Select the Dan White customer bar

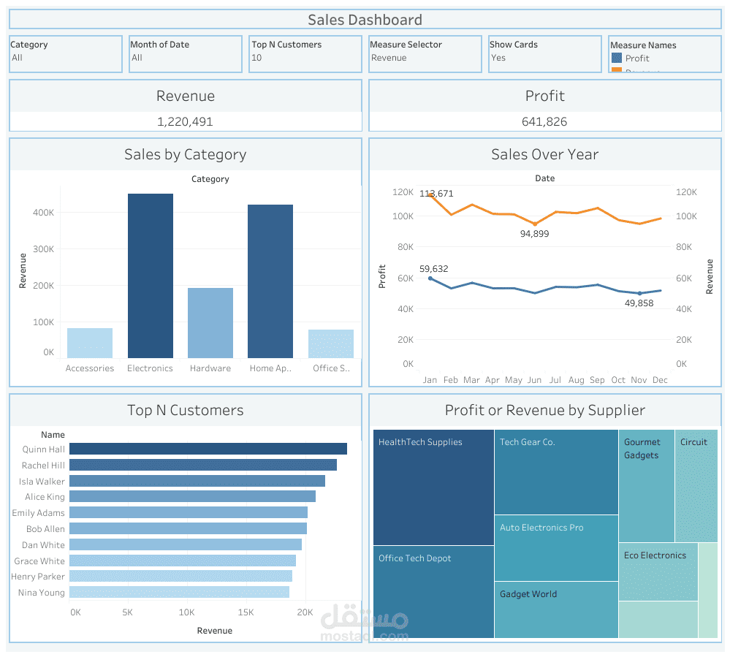tap(186, 544)
